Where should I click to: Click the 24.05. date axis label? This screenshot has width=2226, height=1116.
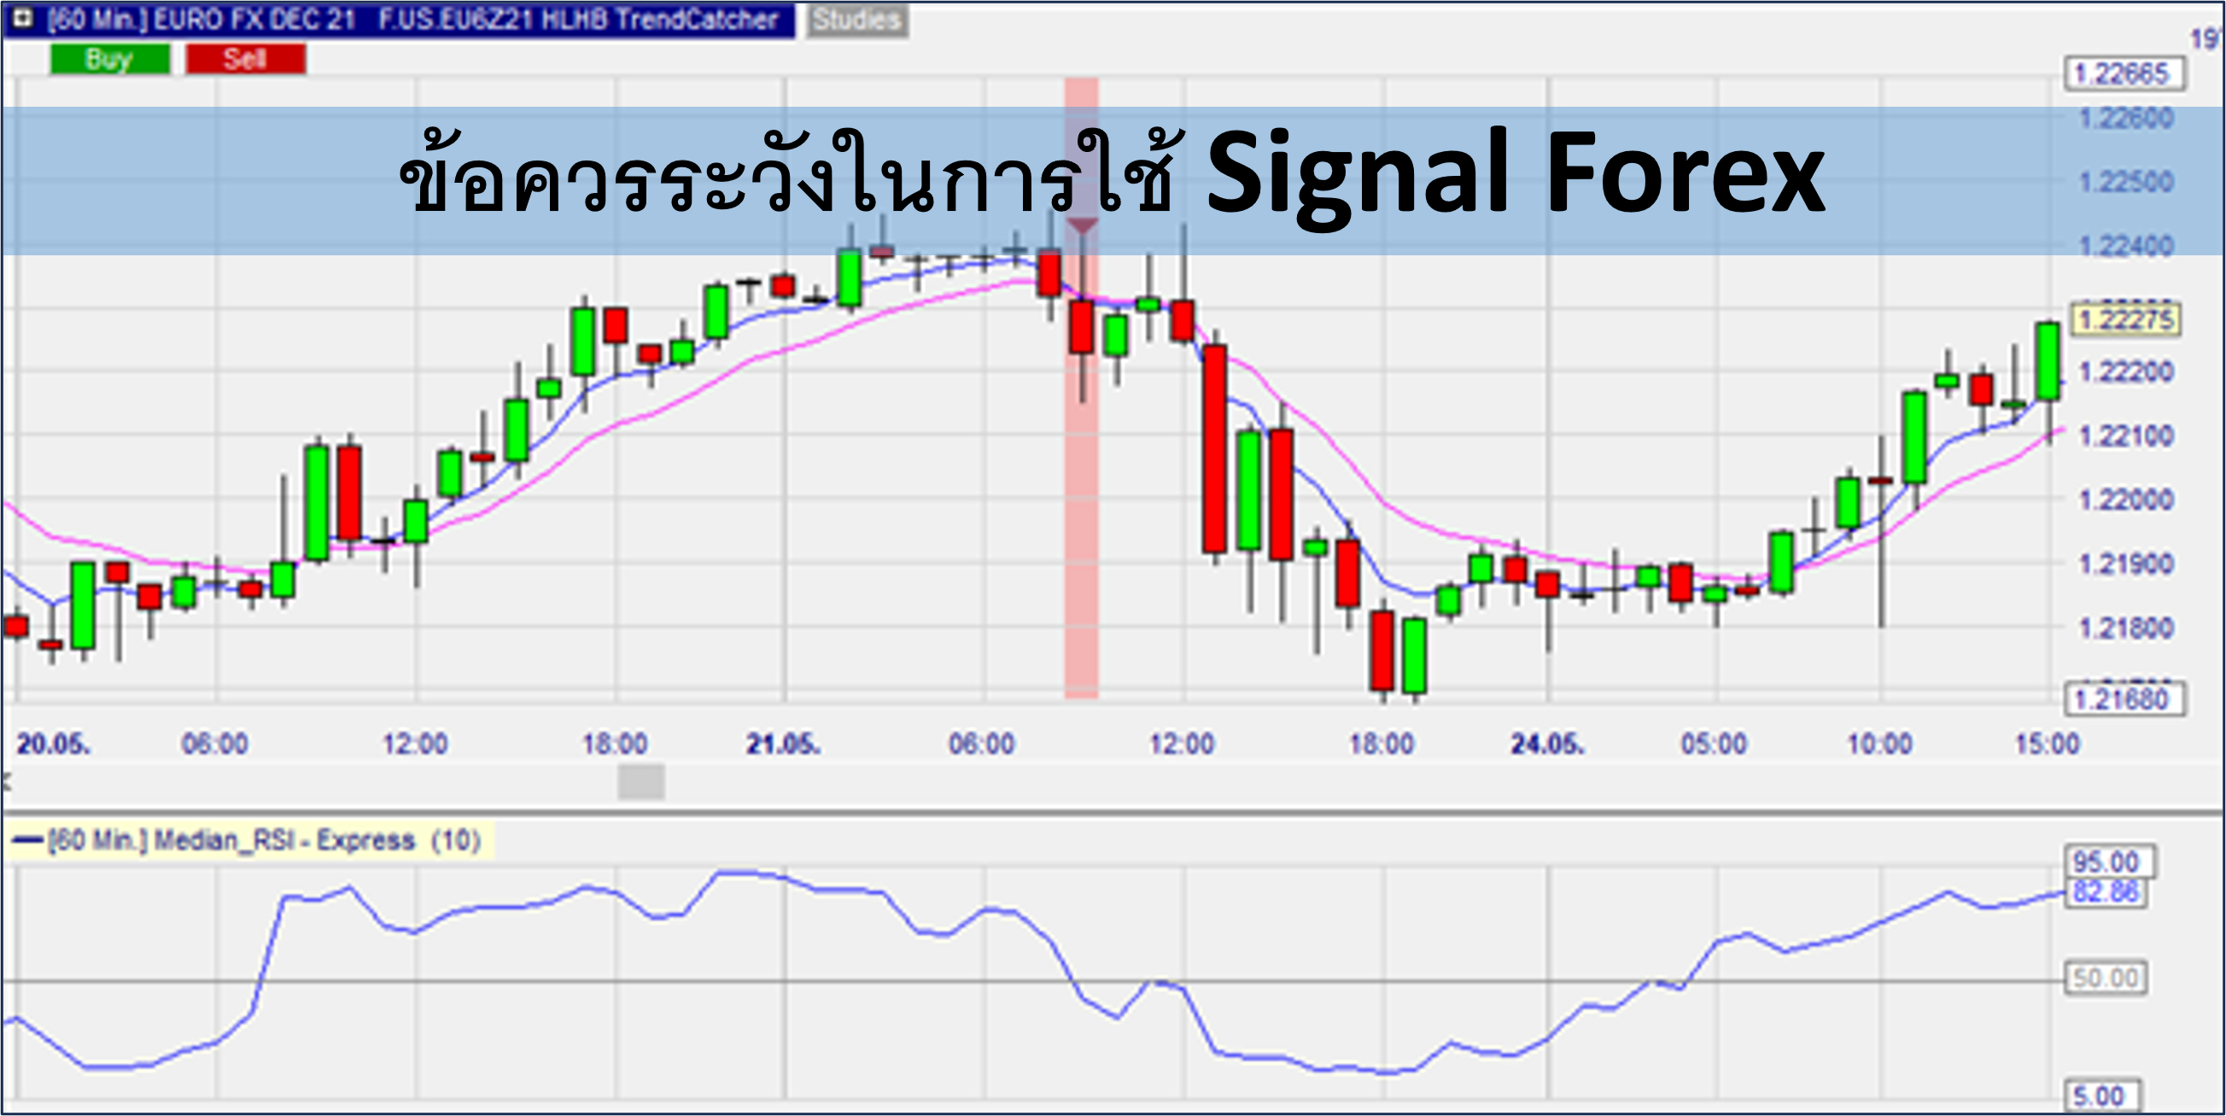[x=1549, y=744]
